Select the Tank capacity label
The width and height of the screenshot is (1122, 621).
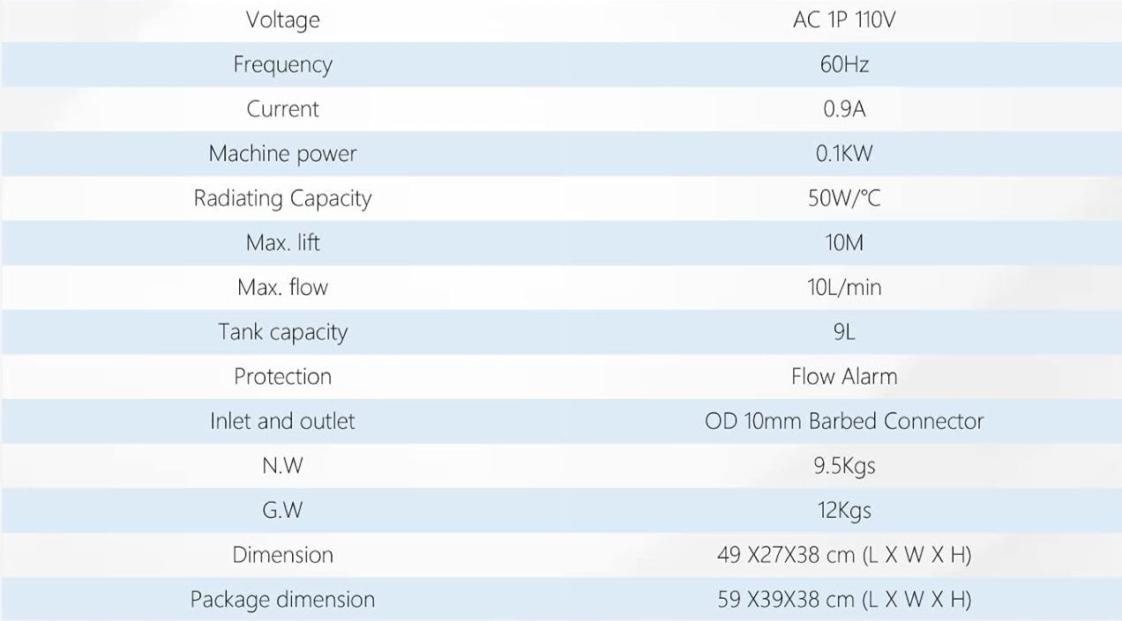(x=282, y=332)
